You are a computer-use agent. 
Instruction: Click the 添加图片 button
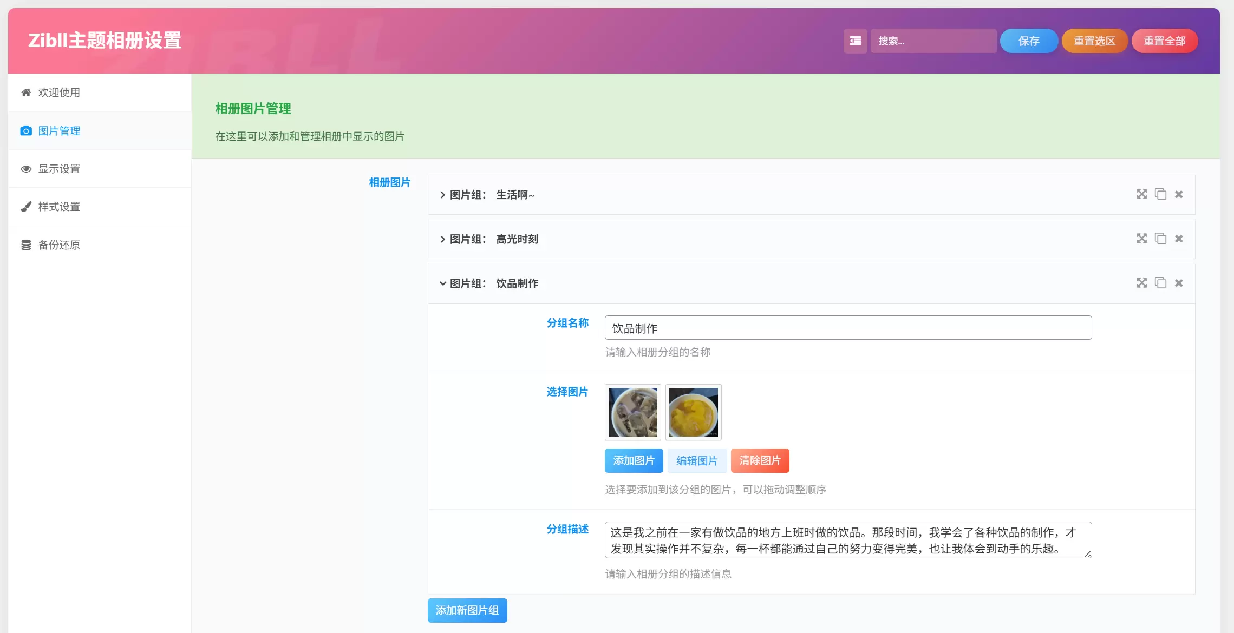pos(634,460)
